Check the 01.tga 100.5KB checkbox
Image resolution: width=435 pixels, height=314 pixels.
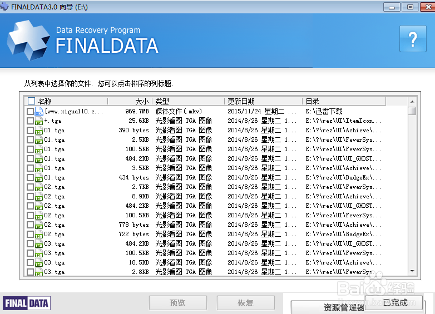point(30,149)
